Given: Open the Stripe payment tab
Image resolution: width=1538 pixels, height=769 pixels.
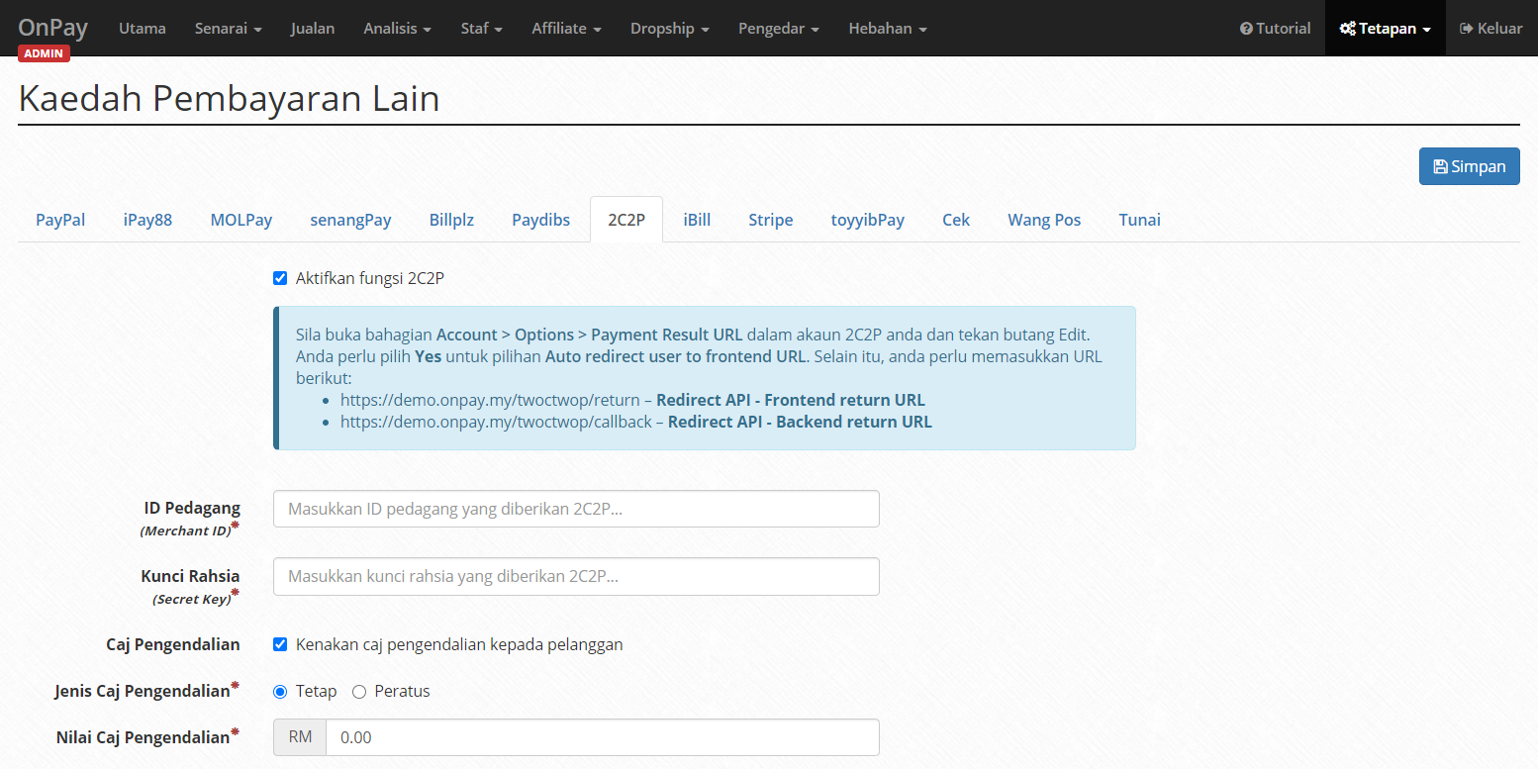Looking at the screenshot, I should click(x=770, y=220).
